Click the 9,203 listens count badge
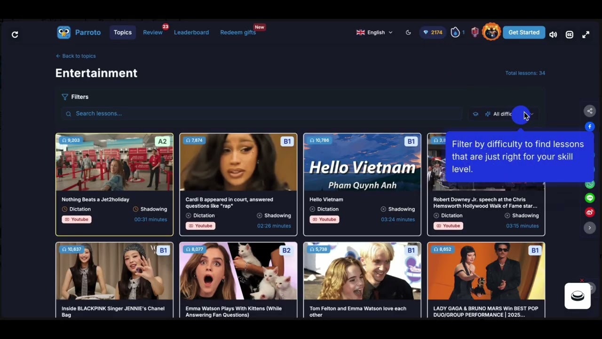This screenshot has height=339, width=602. [71, 140]
